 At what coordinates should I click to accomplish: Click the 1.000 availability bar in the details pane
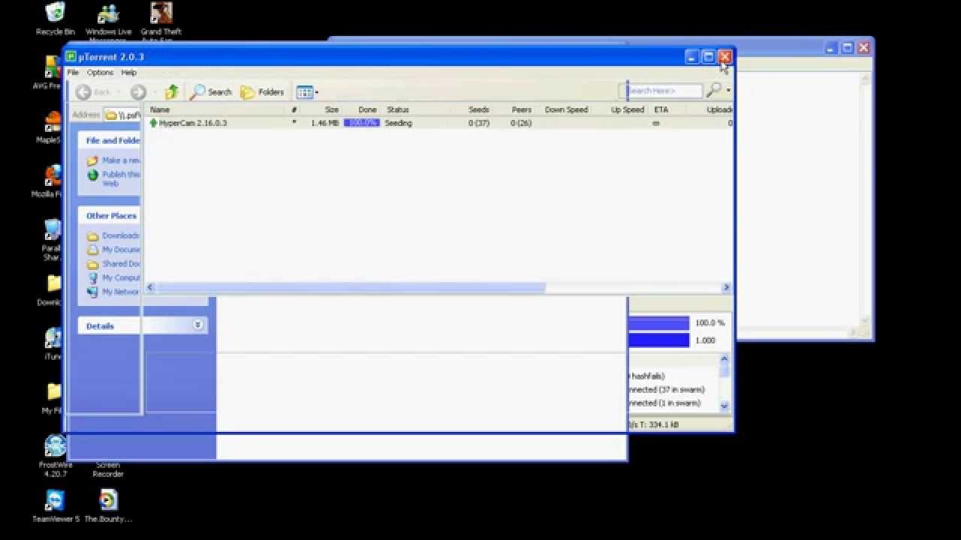[x=658, y=340]
